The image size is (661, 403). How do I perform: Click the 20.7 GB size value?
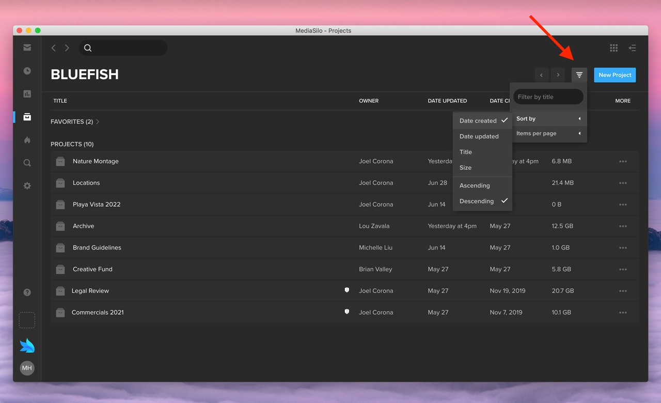[563, 291]
